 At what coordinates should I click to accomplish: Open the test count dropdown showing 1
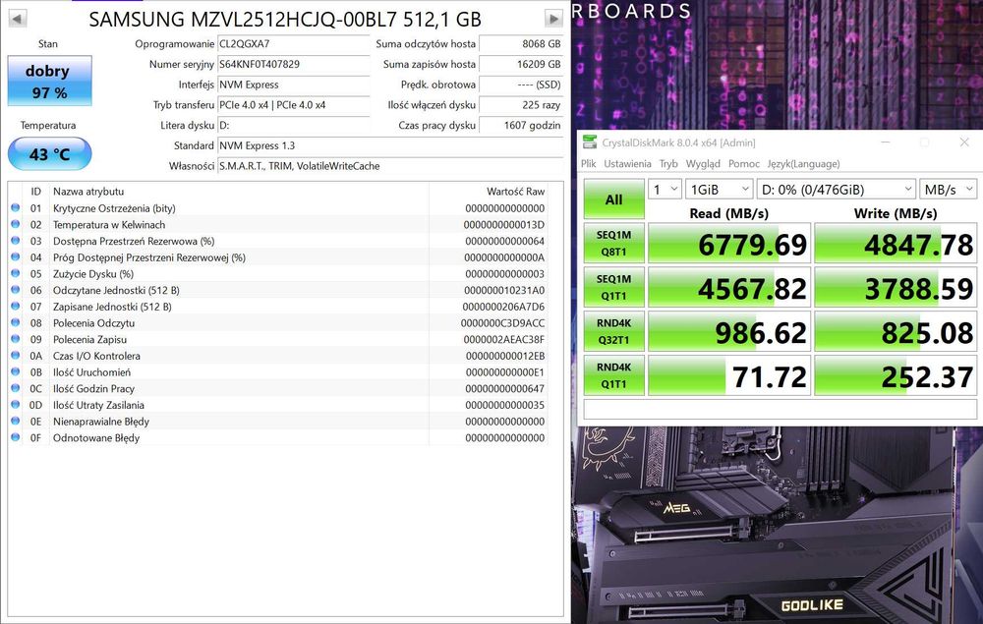[x=665, y=190]
